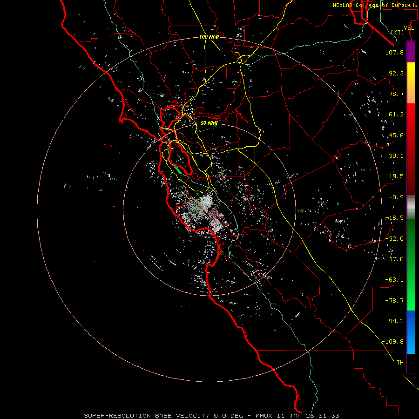Select the -16.5 legend value
Viewport: 419px width, 419px height.
[394, 218]
